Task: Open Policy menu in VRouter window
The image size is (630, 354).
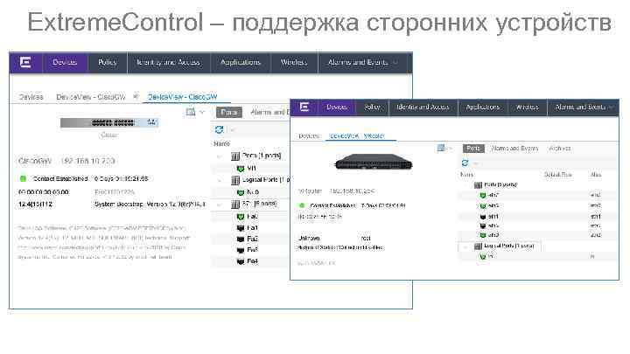Action: [372, 107]
